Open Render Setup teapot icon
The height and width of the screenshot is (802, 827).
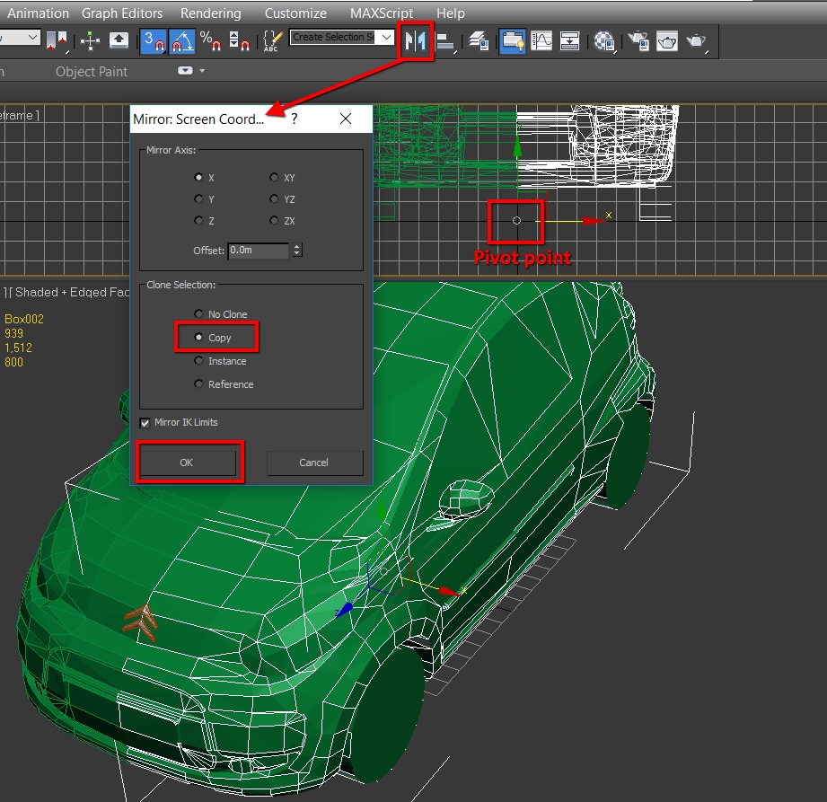(638, 41)
